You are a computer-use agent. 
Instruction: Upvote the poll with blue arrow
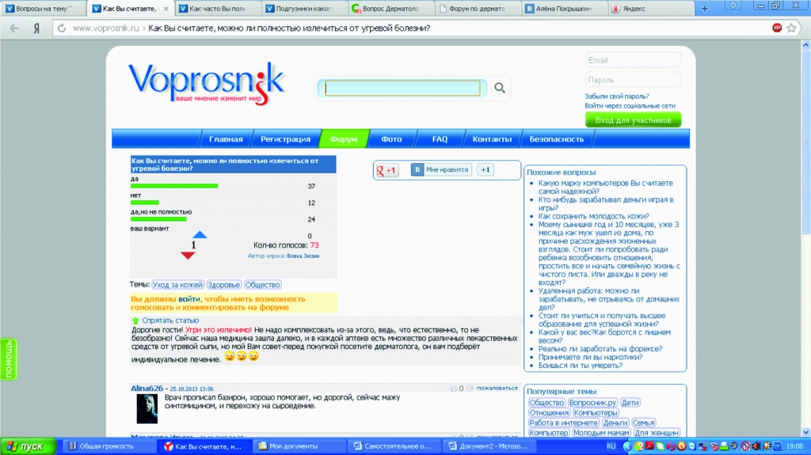pos(200,235)
